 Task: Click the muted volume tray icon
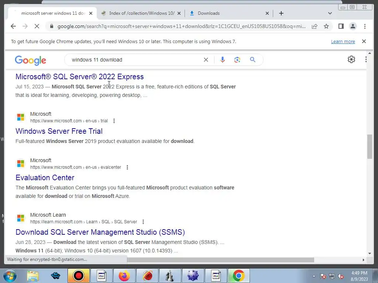341,276
